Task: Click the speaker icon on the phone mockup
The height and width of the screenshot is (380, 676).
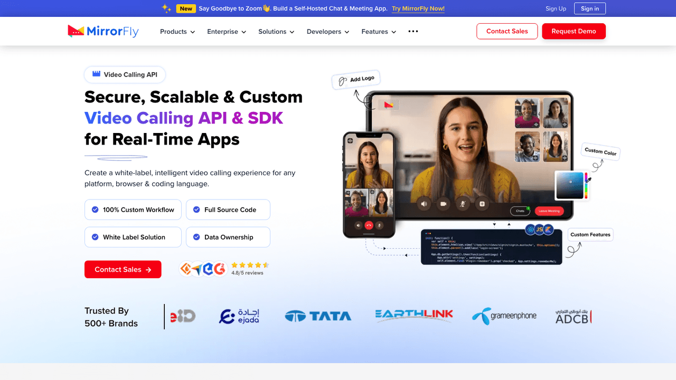Action: [359, 225]
